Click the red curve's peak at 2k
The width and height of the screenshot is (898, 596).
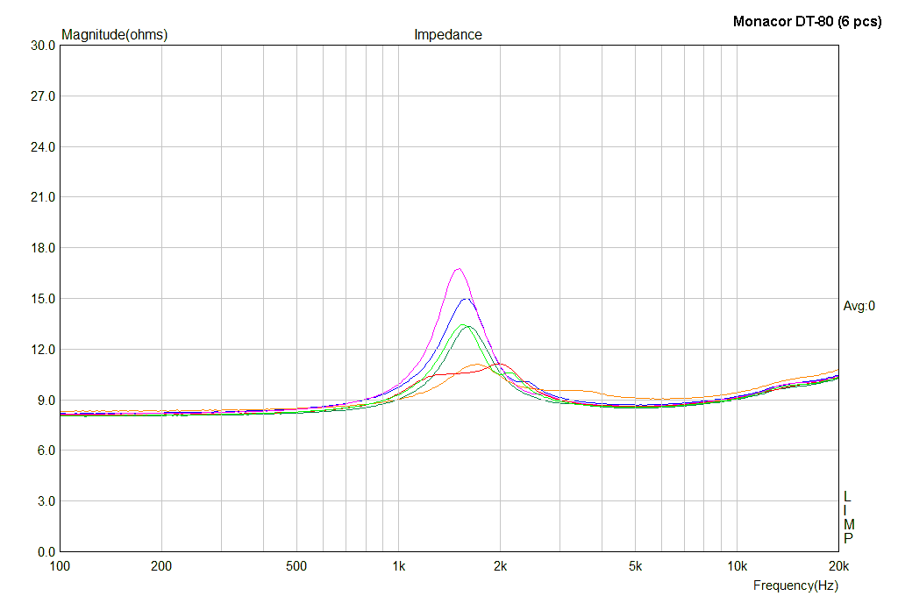point(499,364)
